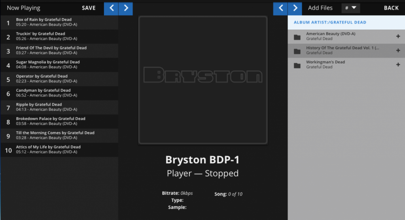Open Workingman's Dead folder icon

[x=297, y=66]
